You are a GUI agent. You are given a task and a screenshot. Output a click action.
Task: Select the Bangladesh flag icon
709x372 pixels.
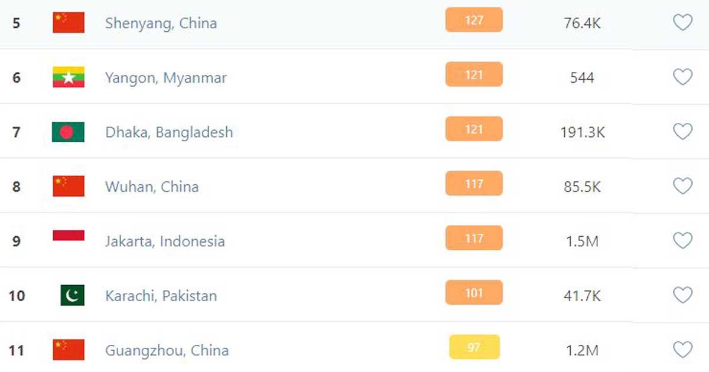[69, 132]
